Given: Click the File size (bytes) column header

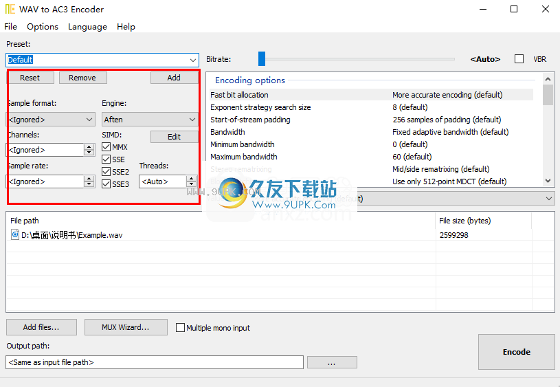Looking at the screenshot, I should 484,221.
